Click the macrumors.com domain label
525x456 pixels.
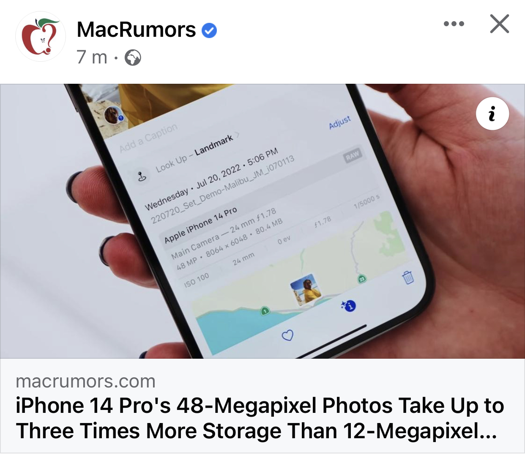tap(85, 382)
